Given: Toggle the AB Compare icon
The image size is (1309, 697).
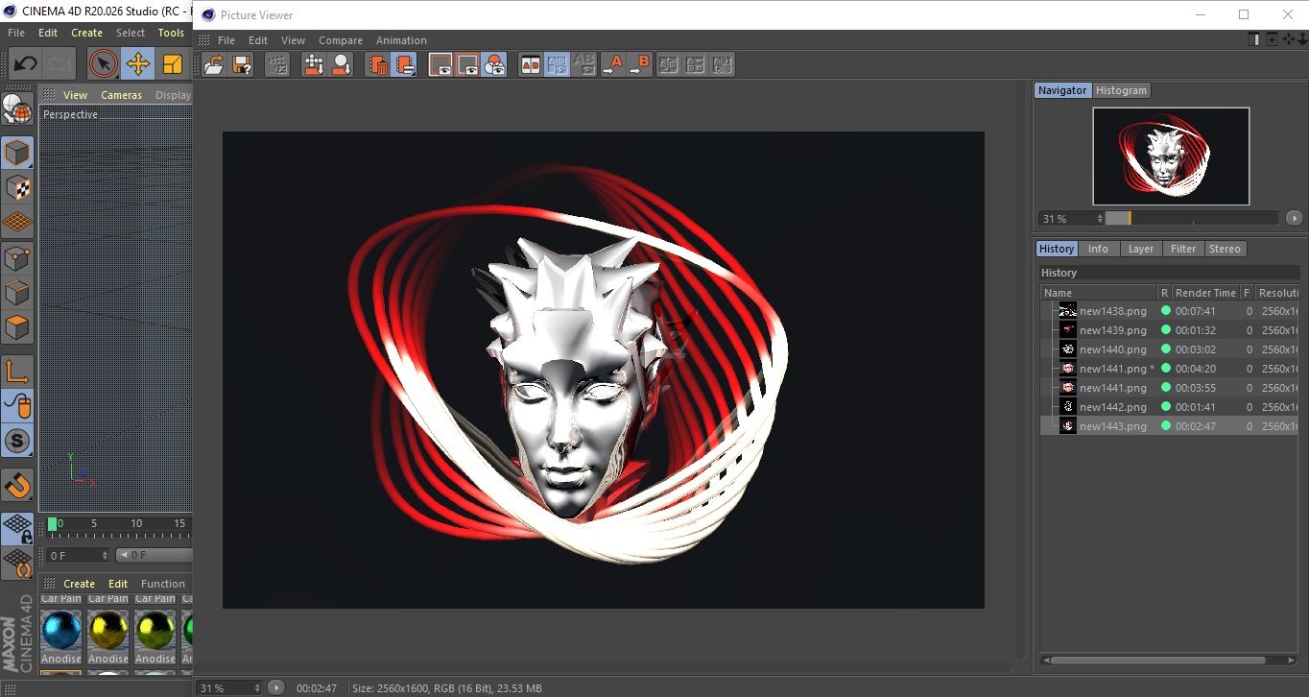Looking at the screenshot, I should (530, 64).
